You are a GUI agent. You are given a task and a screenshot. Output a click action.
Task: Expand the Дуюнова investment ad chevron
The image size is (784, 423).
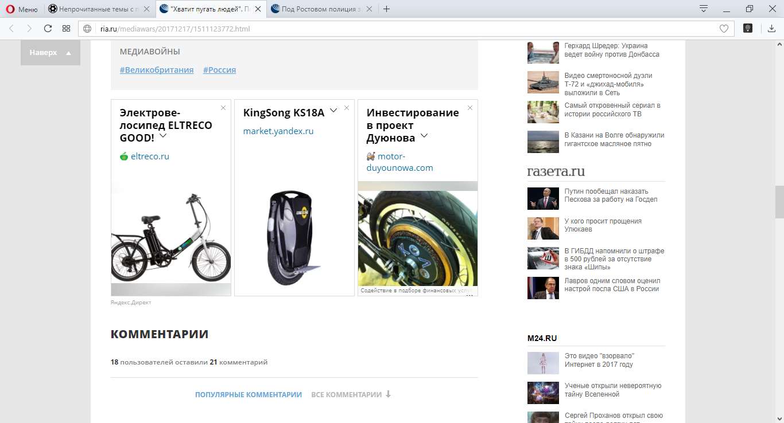(424, 136)
